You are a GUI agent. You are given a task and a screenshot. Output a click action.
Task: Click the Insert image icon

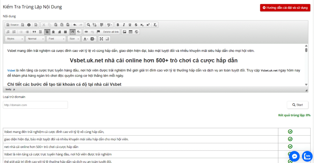point(124,32)
